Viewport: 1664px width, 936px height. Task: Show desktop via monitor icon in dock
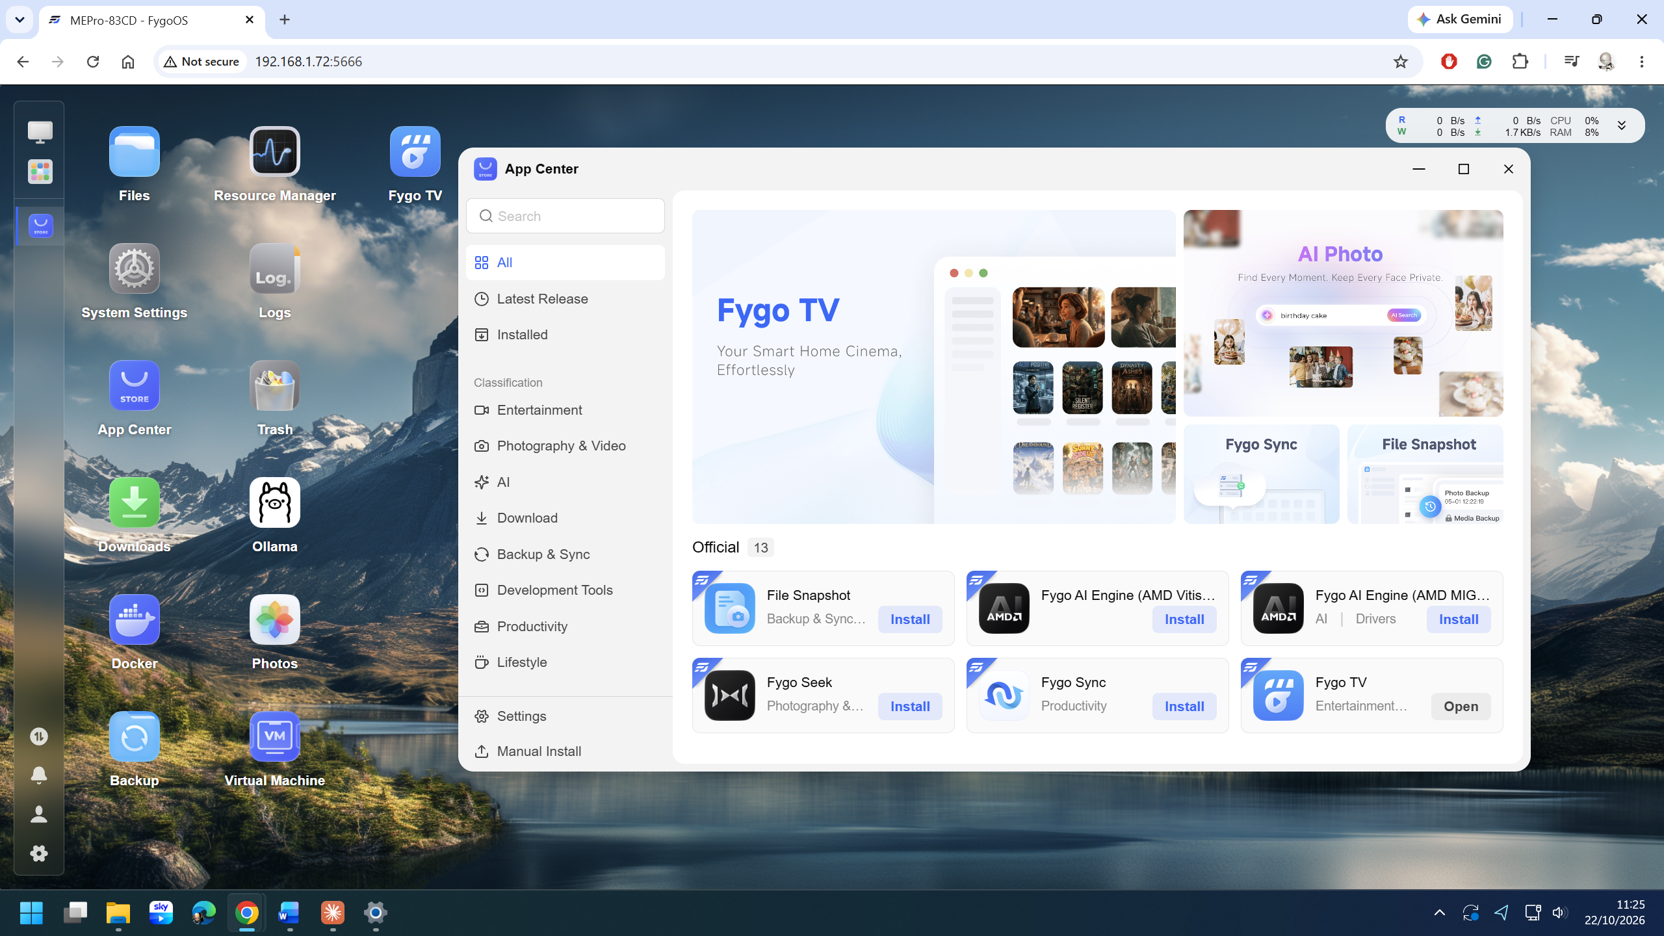point(40,133)
